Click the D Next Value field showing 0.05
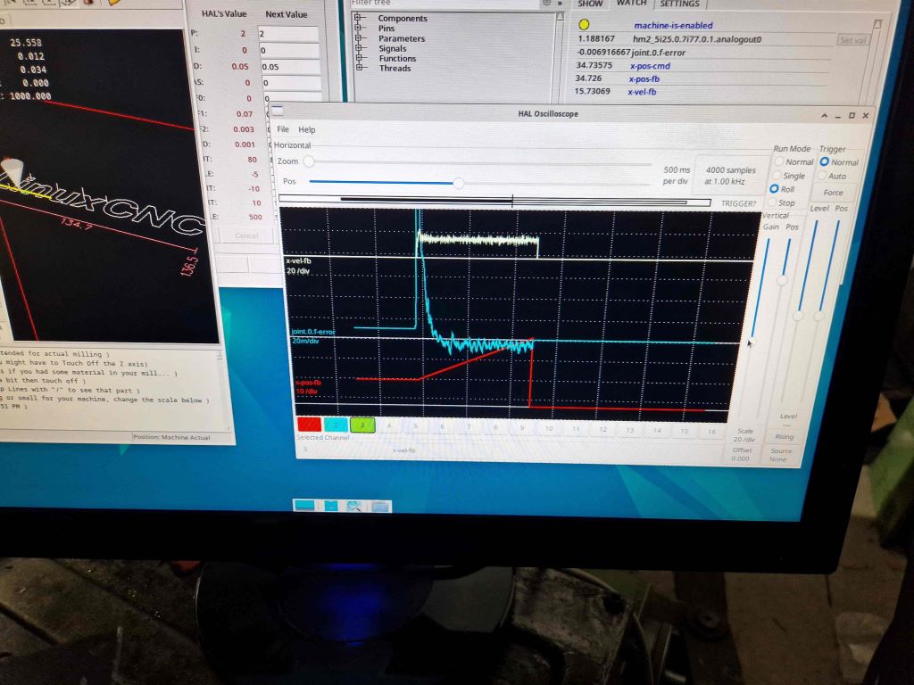Image resolution: width=914 pixels, height=685 pixels. click(290, 66)
